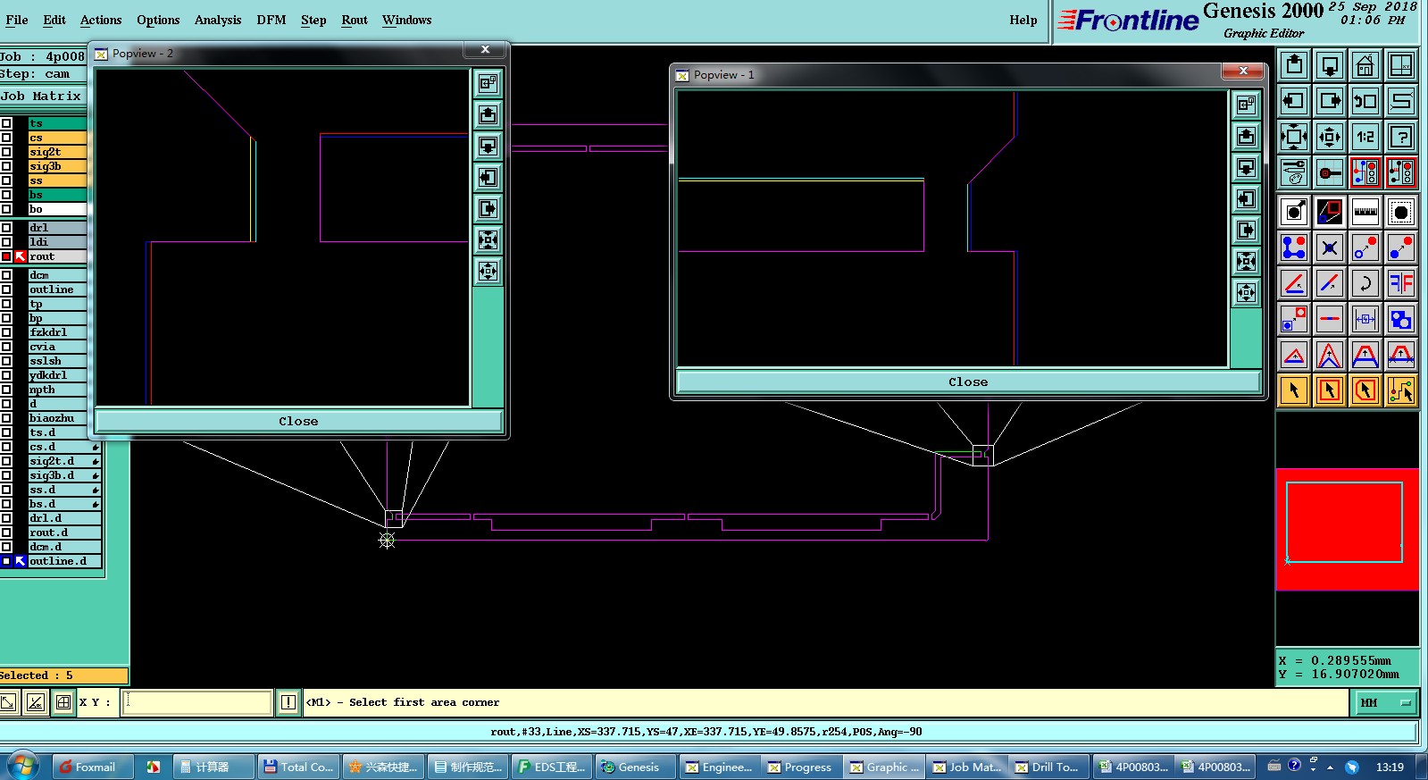Open the Rout menu
This screenshot has width=1428, height=780.
pyautogui.click(x=355, y=20)
